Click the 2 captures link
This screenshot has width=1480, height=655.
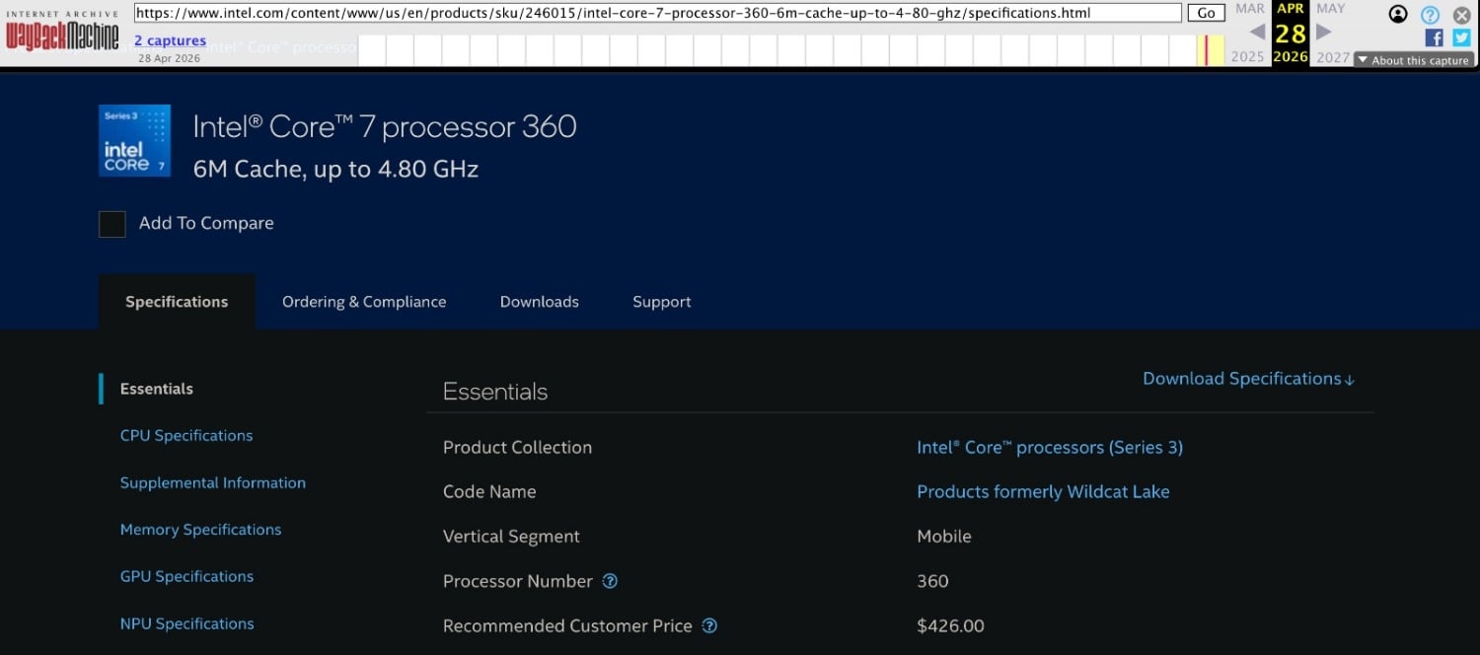point(171,40)
